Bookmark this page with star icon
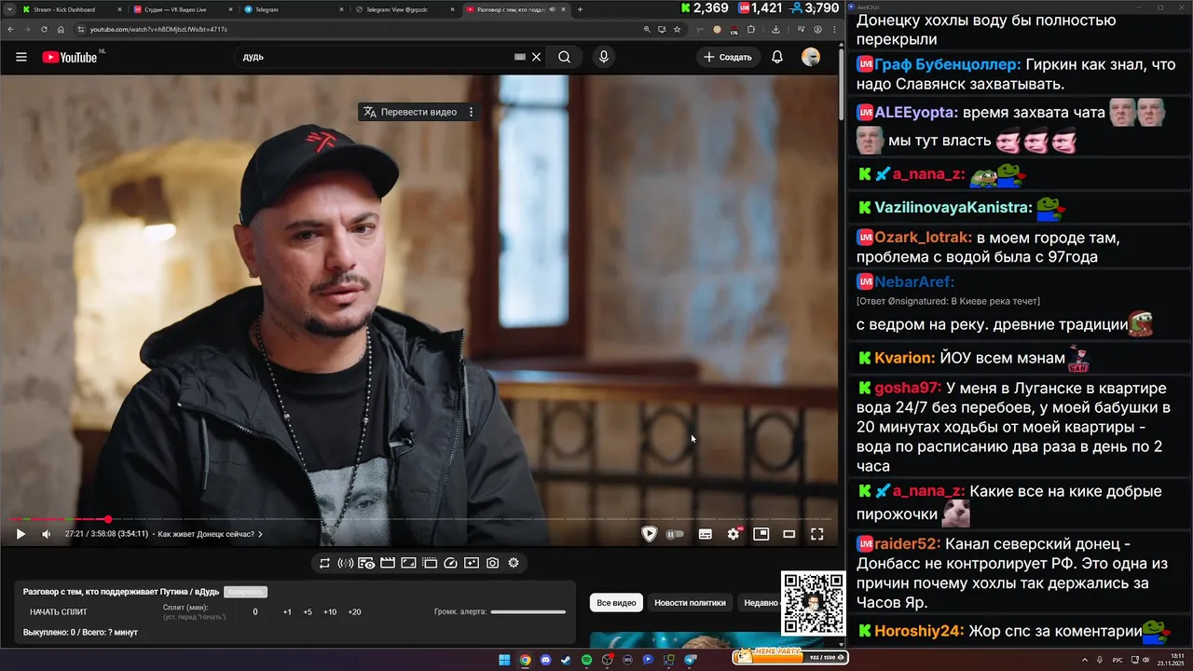This screenshot has height=671, width=1193. (x=677, y=29)
